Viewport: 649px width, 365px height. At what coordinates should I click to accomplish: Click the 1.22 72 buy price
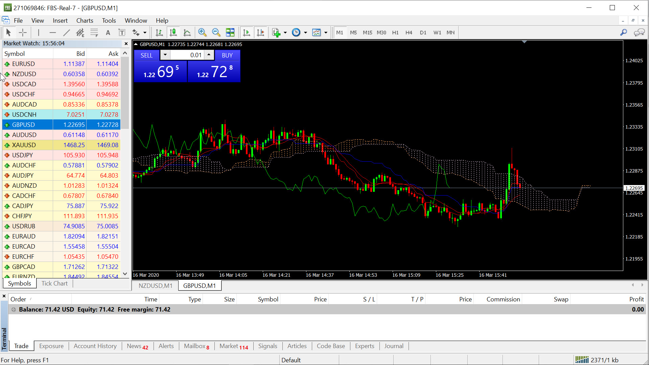[214, 72]
